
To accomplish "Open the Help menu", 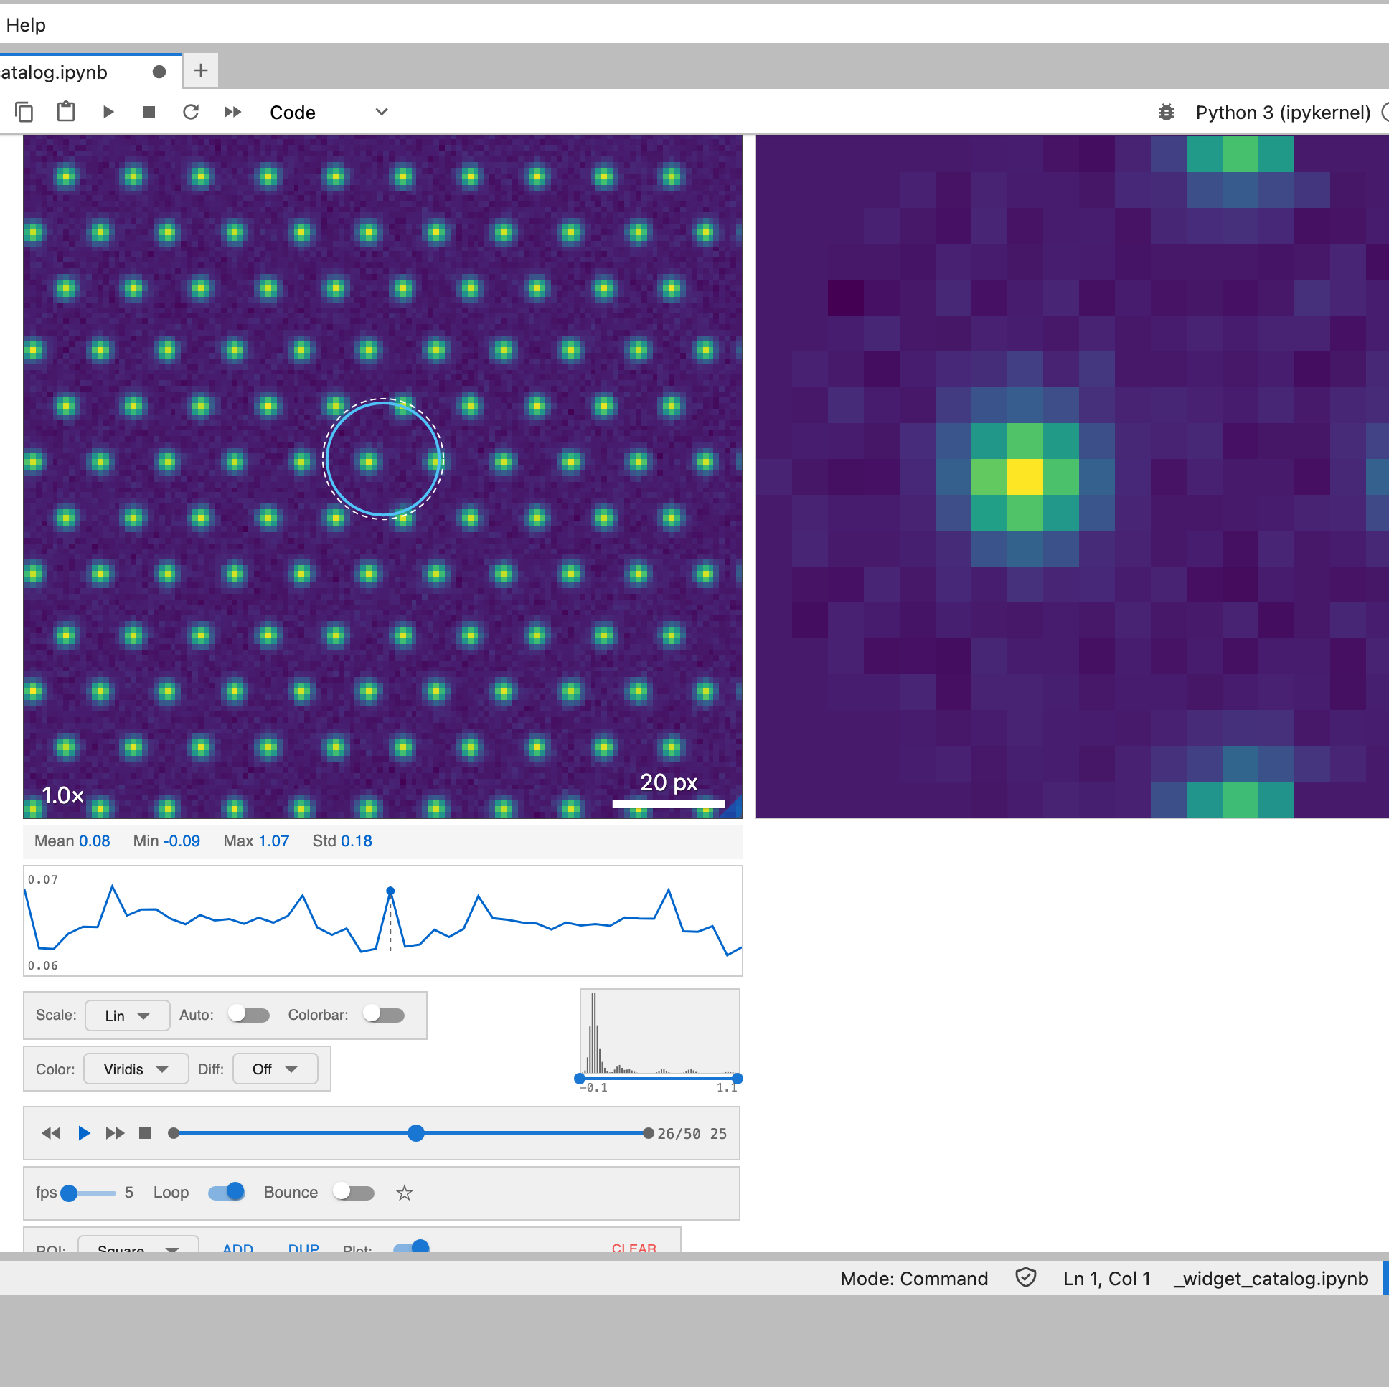I will (x=26, y=25).
